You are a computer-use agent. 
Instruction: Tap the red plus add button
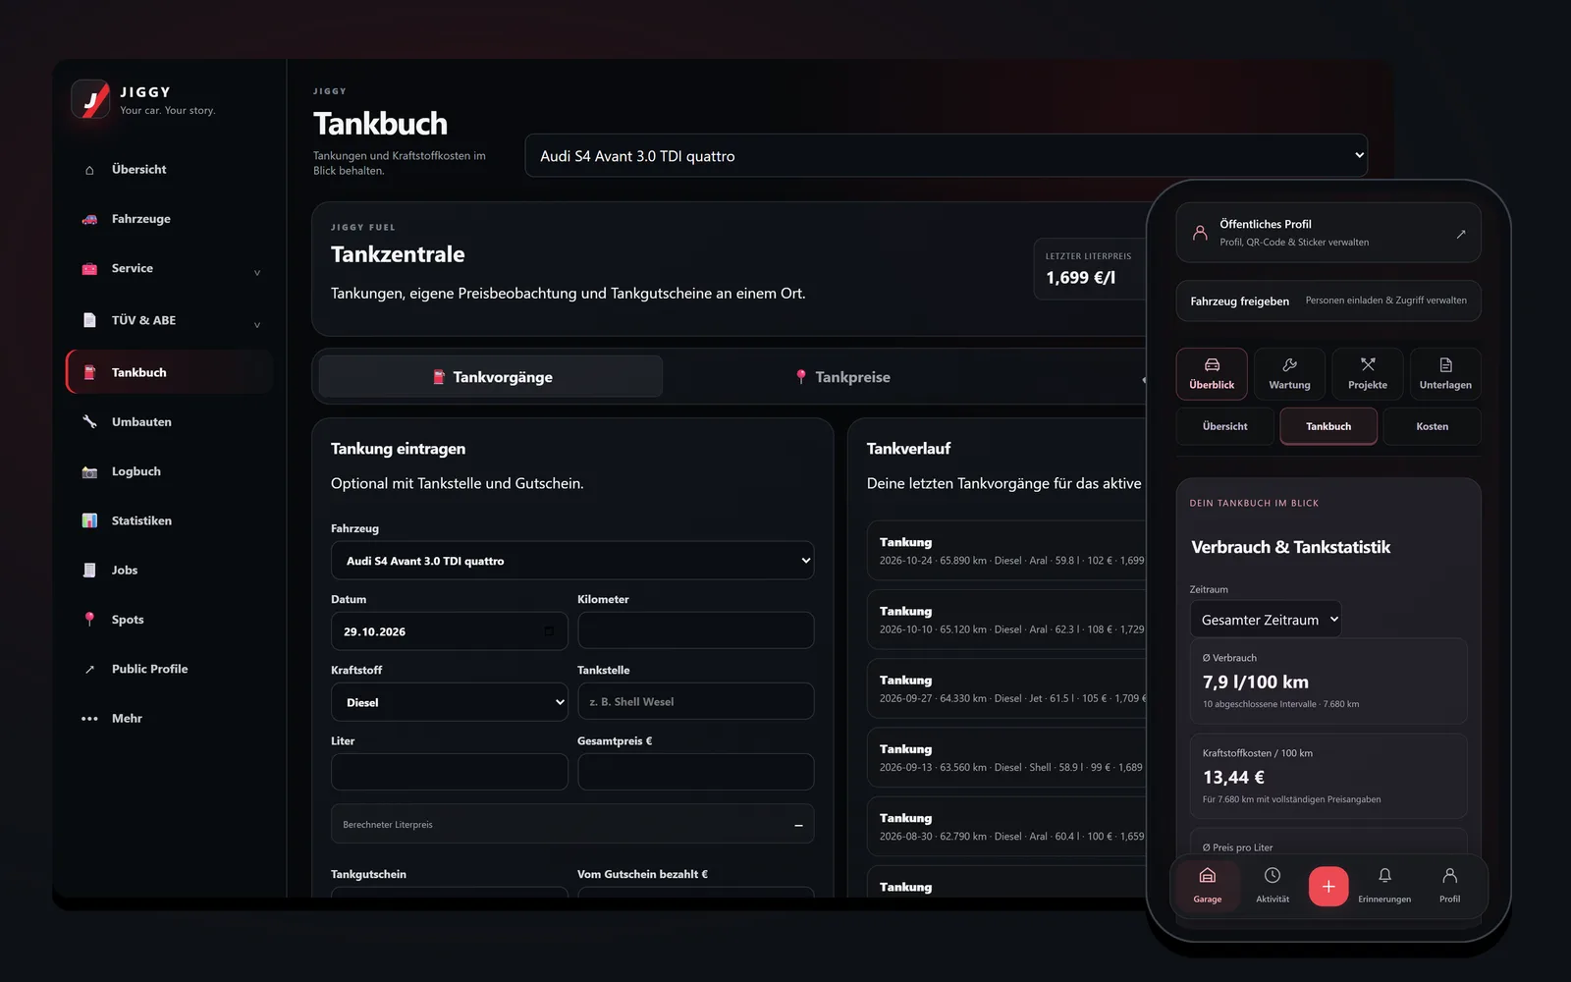1328,886
